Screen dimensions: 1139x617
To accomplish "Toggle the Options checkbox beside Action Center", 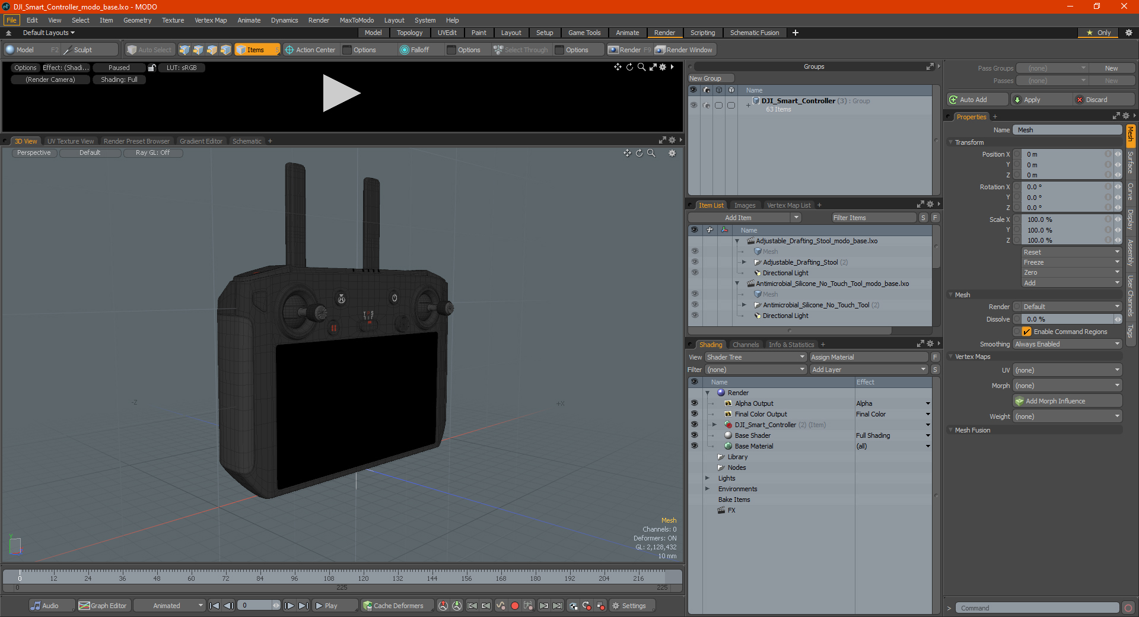I will 348,50.
